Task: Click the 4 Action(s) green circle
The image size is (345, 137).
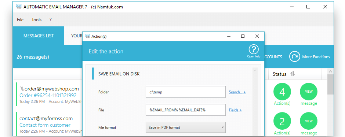Action: [282, 92]
